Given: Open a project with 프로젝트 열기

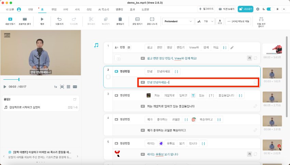Looking at the screenshot, I should (x=25, y=19).
